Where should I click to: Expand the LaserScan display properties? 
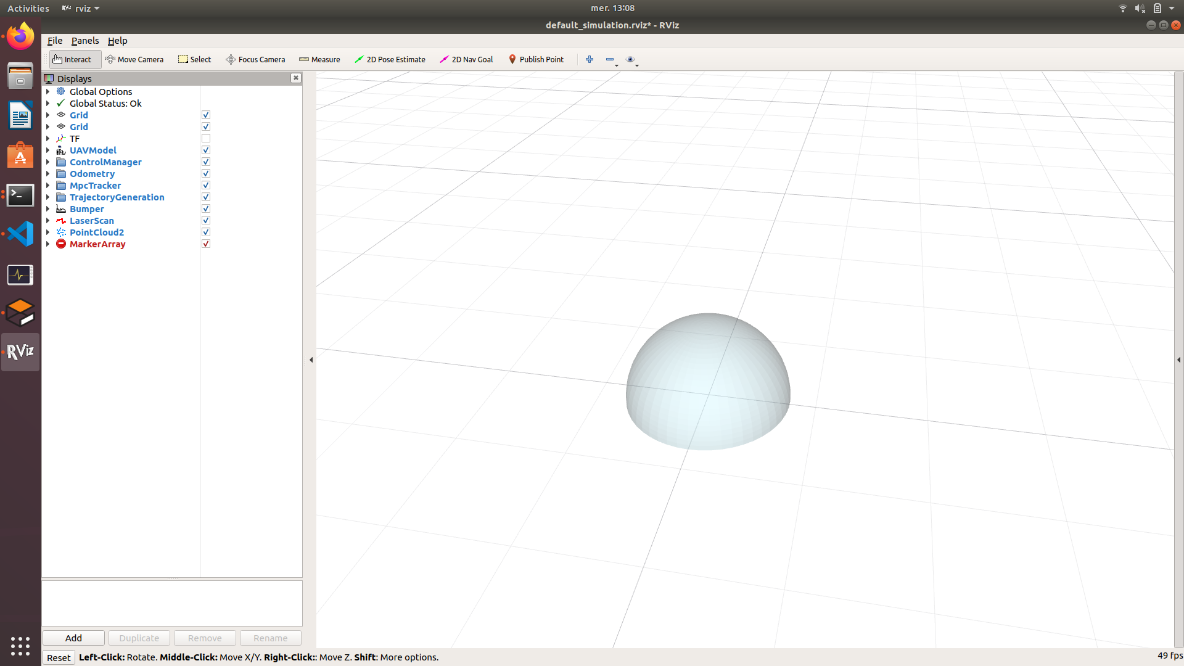(x=49, y=220)
